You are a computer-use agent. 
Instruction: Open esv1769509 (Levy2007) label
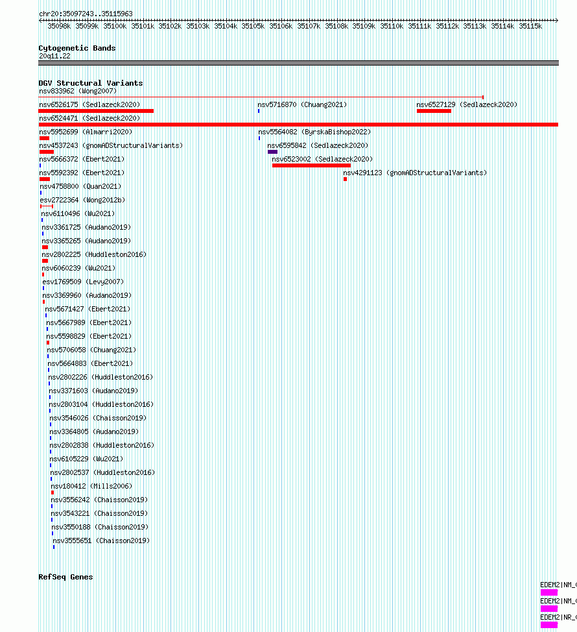tap(83, 282)
